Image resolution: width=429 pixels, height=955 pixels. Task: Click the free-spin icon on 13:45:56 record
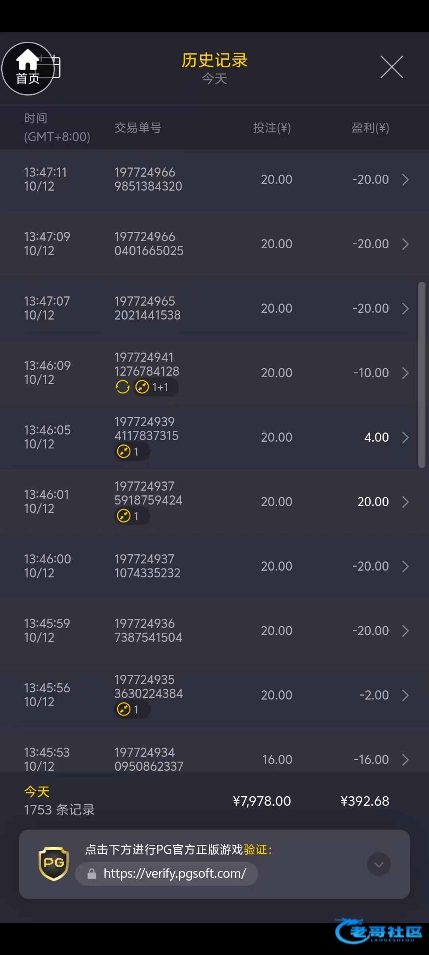pos(124,709)
